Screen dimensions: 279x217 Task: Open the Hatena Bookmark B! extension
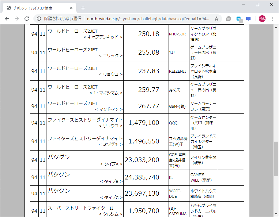tap(239, 18)
